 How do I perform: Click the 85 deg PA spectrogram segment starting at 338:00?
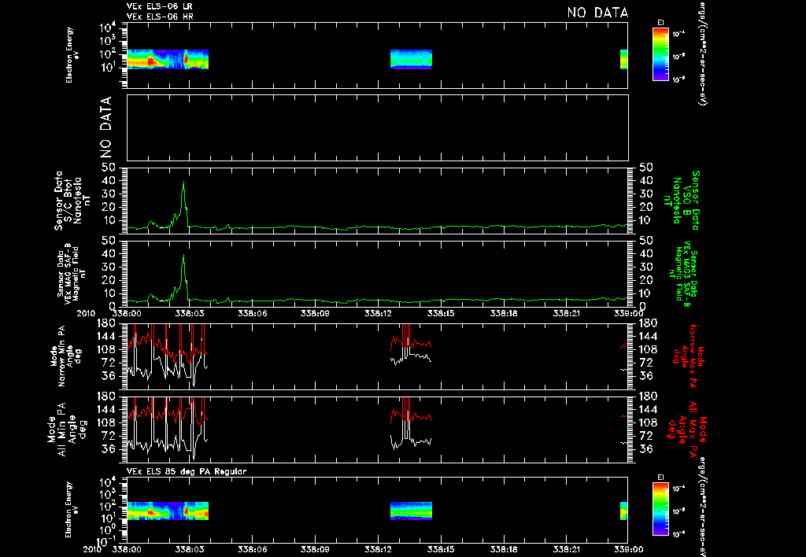(168, 511)
